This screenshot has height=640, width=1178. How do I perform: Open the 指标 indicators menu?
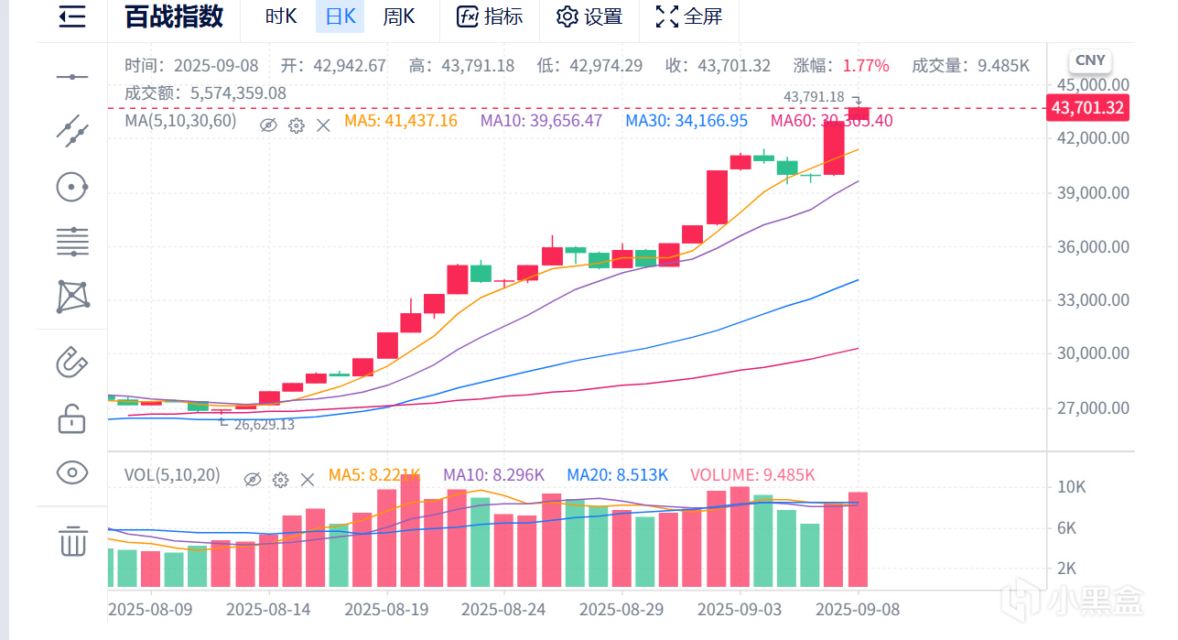pos(491,16)
